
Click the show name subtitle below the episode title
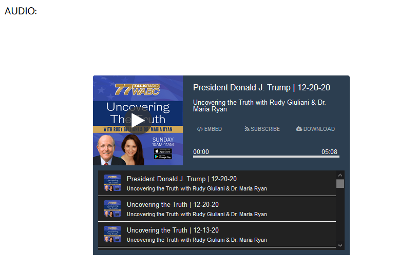click(259, 106)
